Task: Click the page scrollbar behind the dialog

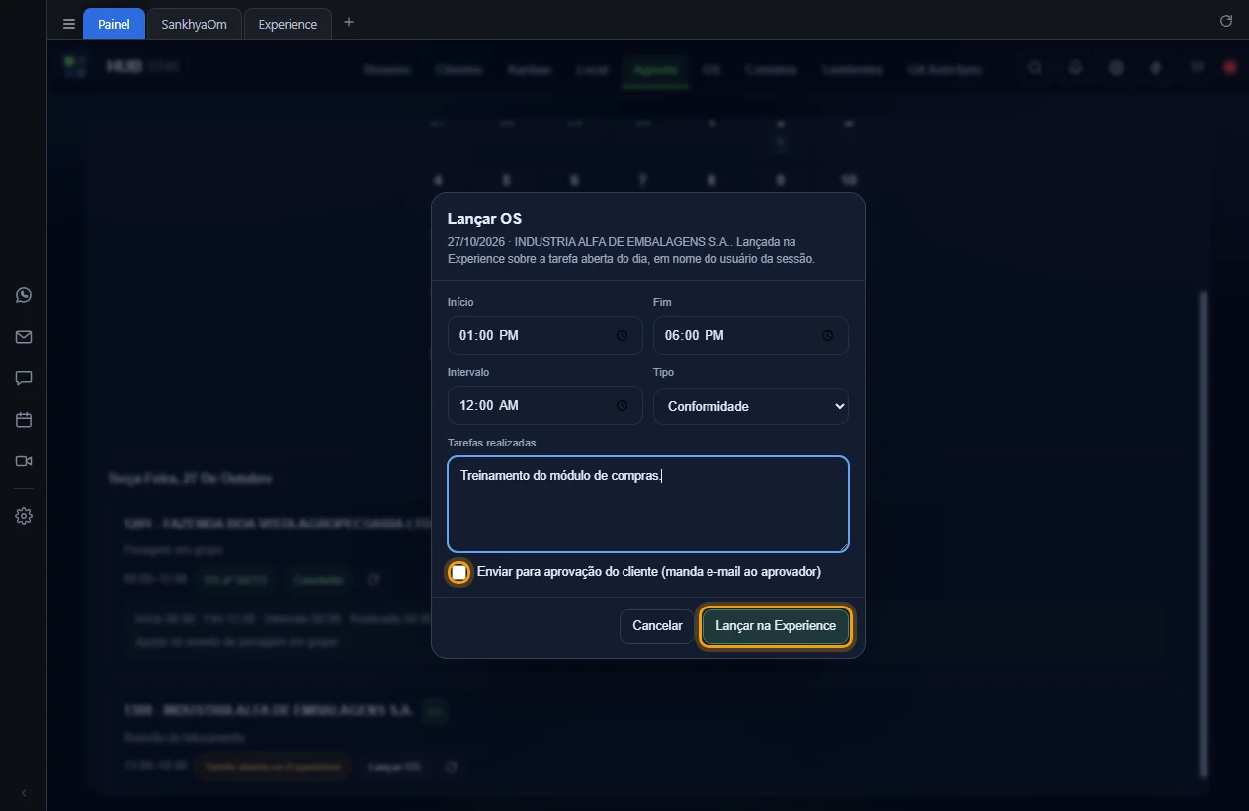Action: [1203, 533]
